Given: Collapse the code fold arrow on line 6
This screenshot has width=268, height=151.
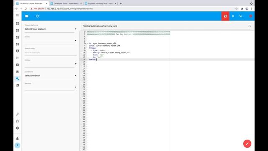Looking at the screenshot, I should pyautogui.click(x=85, y=43).
